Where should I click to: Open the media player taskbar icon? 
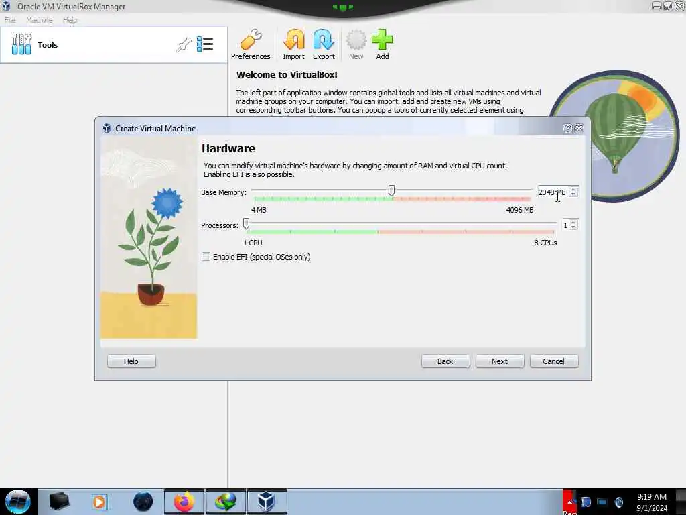[99, 502]
